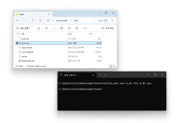Click the Copy icon in Explorer toolbar
This screenshot has height=123, width=177.
coord(46,28)
